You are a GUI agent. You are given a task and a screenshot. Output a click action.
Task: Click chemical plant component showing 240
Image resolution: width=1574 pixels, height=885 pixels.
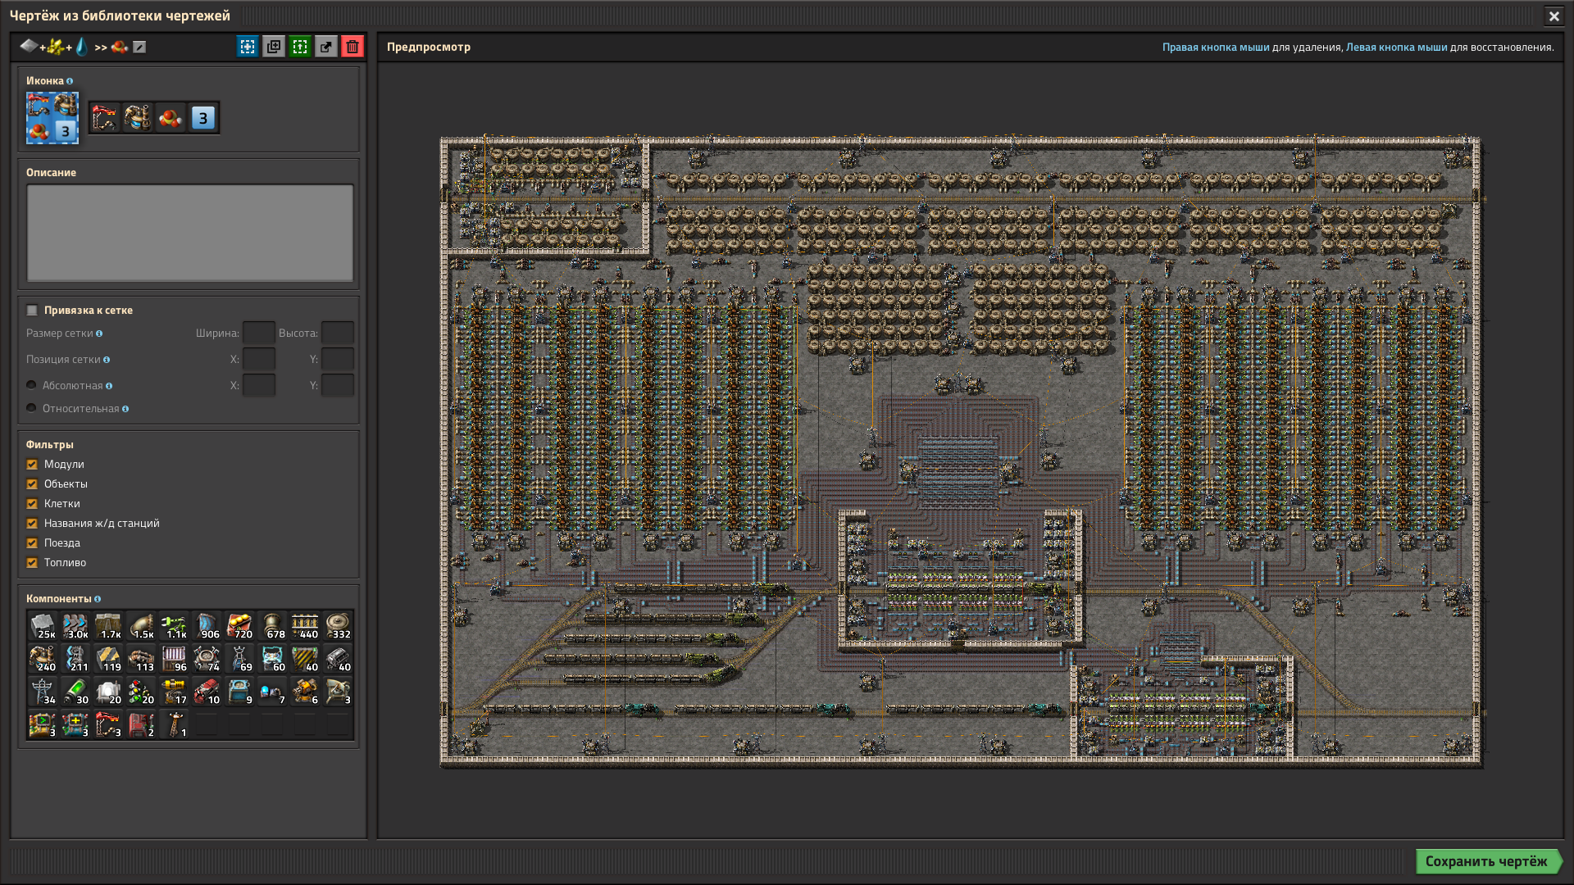pos(43,659)
